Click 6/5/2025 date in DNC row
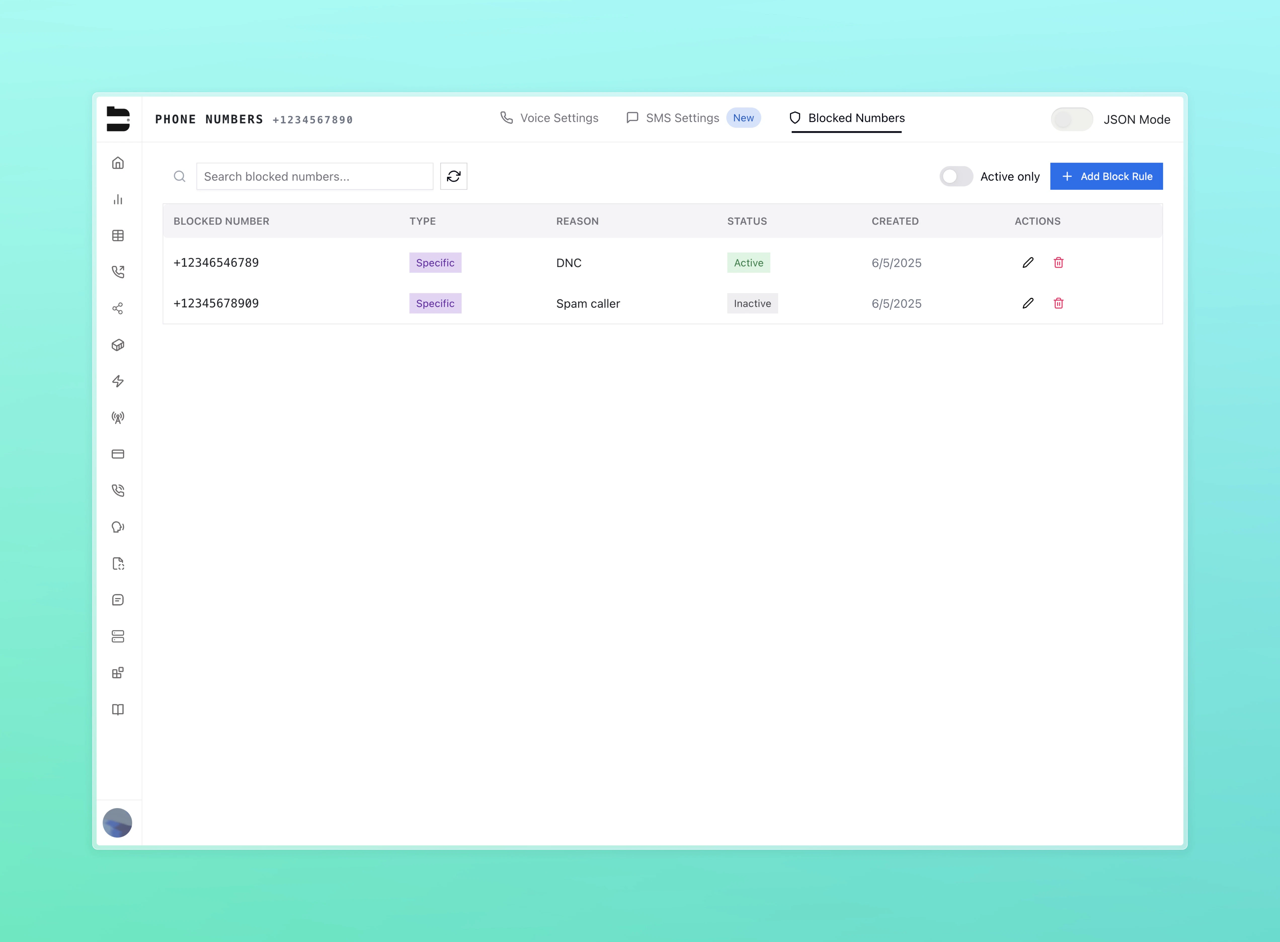The height and width of the screenshot is (942, 1280). pos(896,263)
